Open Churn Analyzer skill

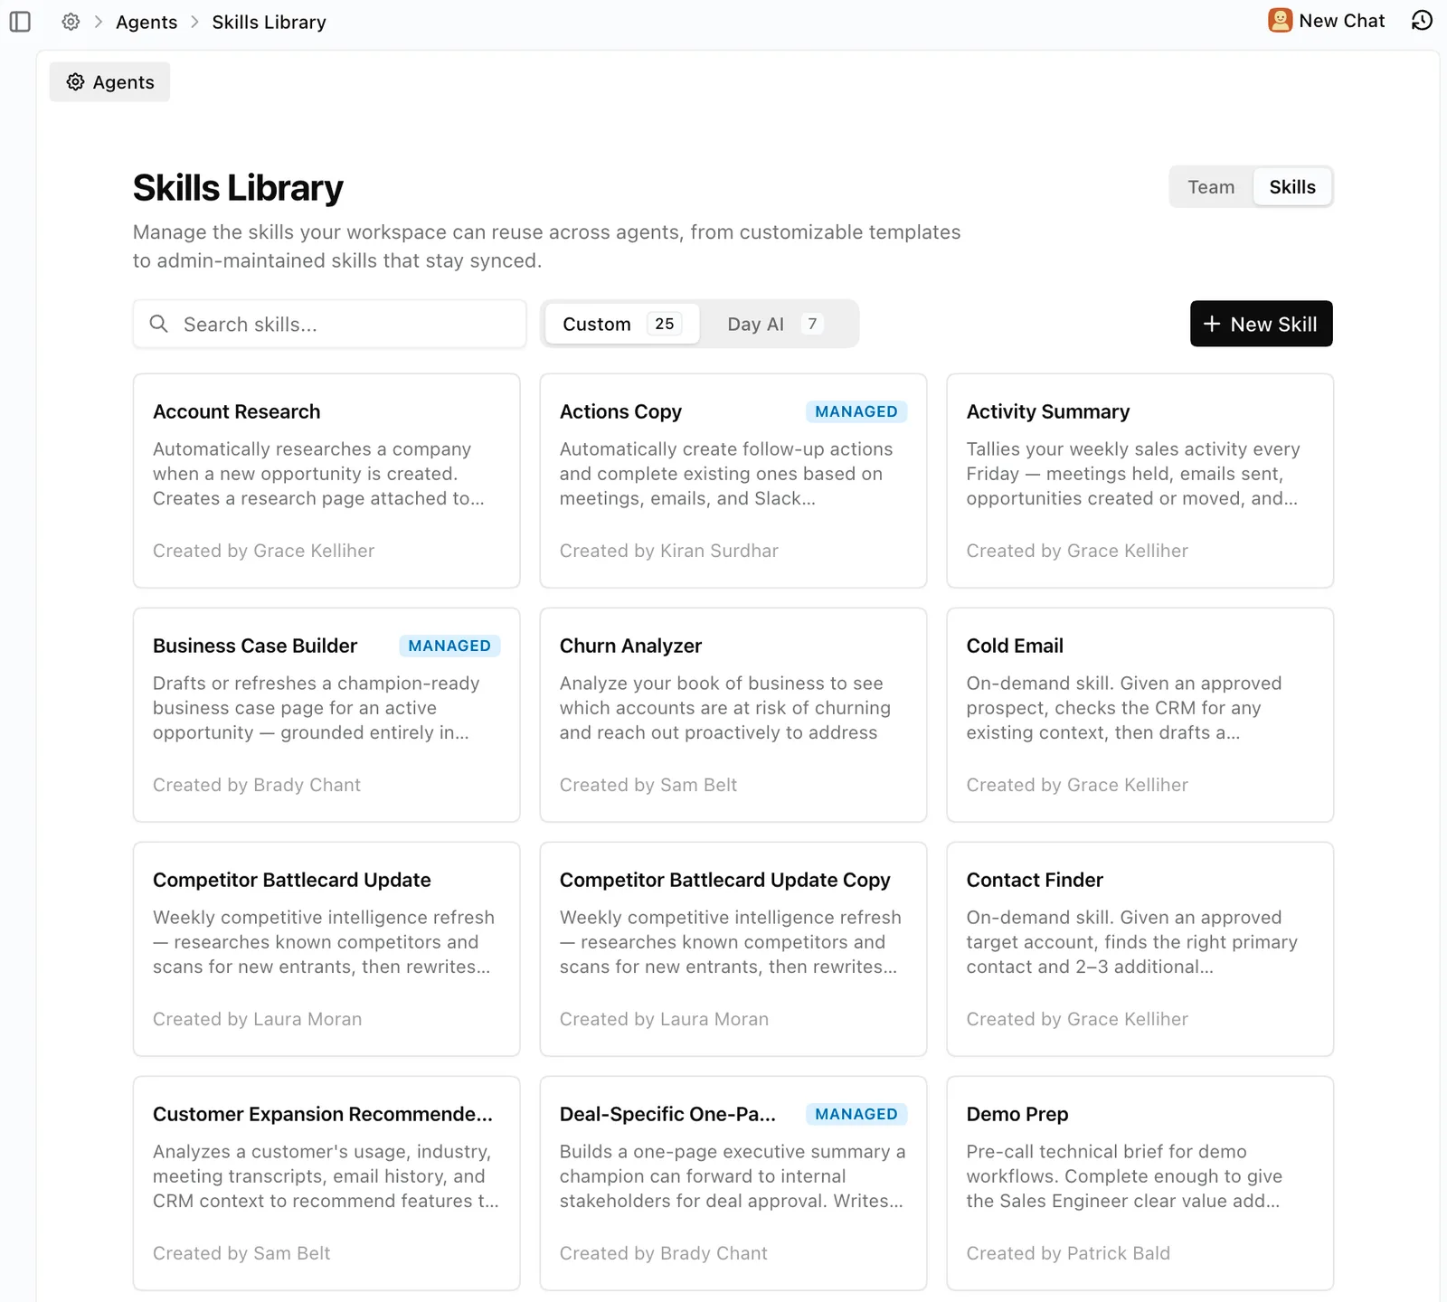point(733,715)
